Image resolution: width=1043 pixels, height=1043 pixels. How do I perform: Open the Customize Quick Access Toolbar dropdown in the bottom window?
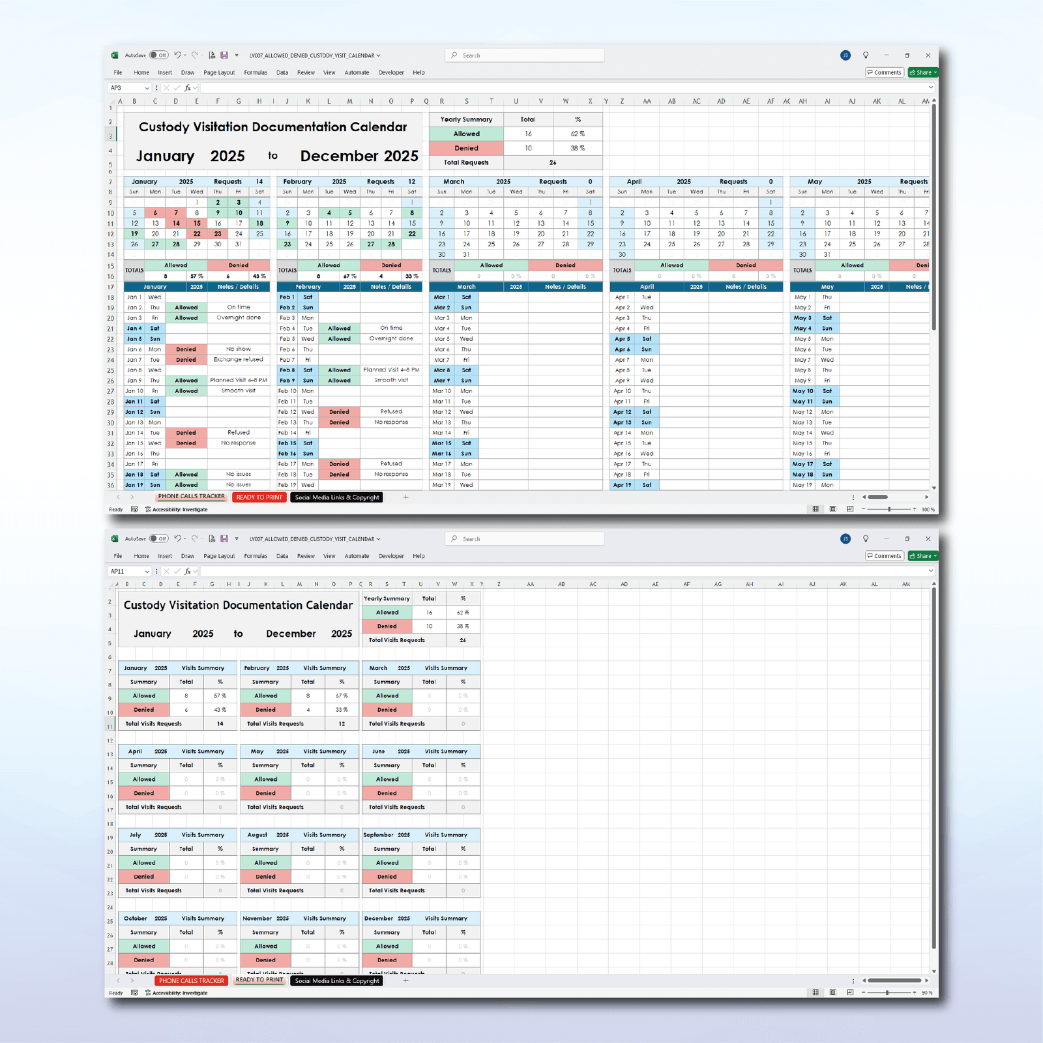tap(237, 539)
